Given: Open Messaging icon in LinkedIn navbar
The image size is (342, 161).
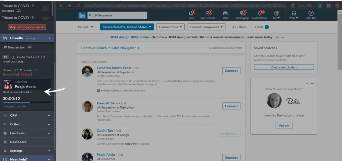Looking at the screenshot, I should (242, 13).
